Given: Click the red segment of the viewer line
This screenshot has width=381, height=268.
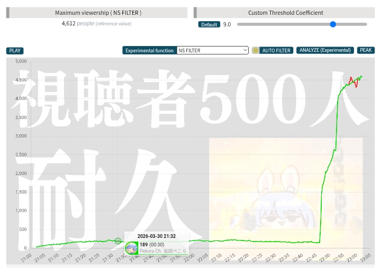Looking at the screenshot, I should (353, 82).
